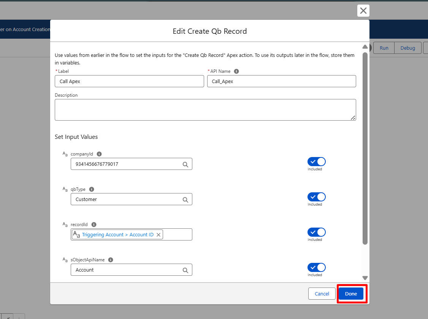
Task: Click the Triggering Account > Account ID pill
Action: pos(117,234)
